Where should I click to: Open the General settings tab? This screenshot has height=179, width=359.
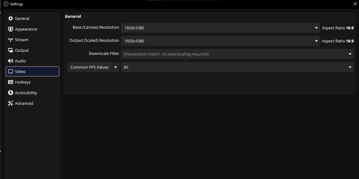click(32, 18)
